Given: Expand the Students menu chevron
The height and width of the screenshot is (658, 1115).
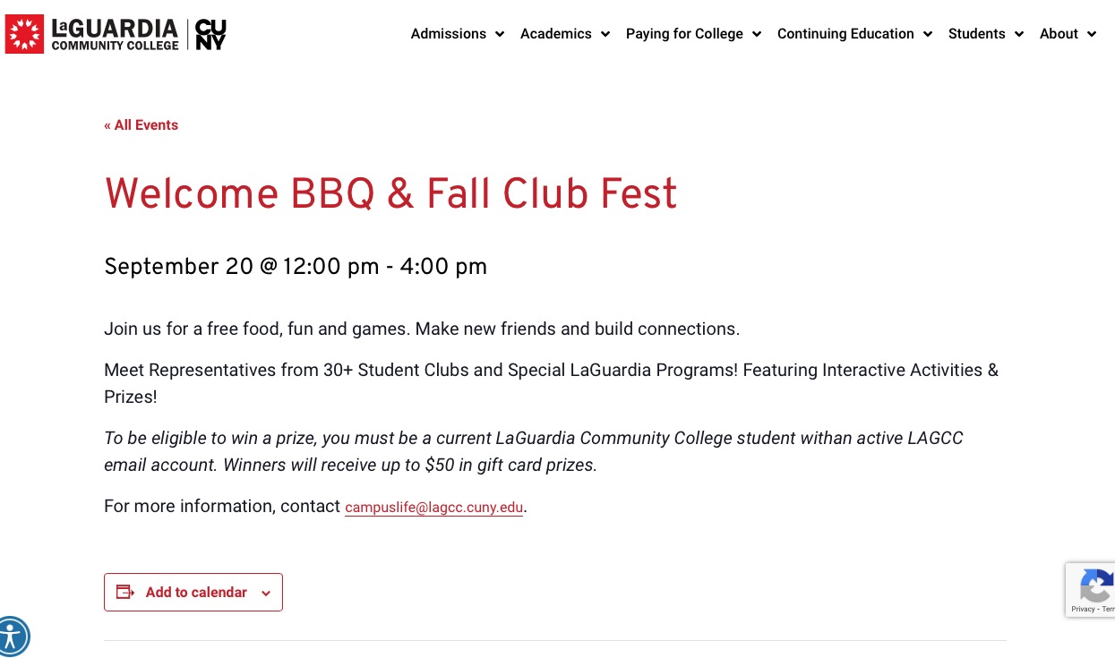Looking at the screenshot, I should coord(1019,34).
